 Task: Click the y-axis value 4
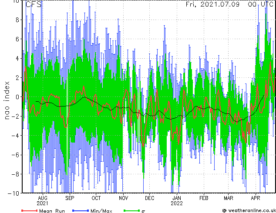(x=17, y=58)
